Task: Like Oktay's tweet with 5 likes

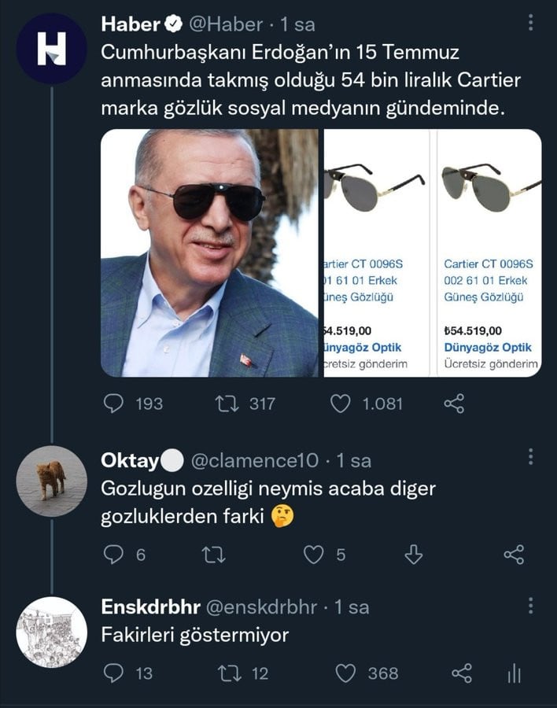Action: 314,555
